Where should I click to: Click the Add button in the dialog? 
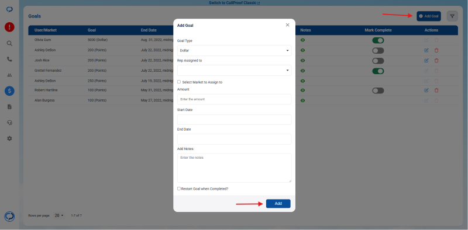(278, 204)
